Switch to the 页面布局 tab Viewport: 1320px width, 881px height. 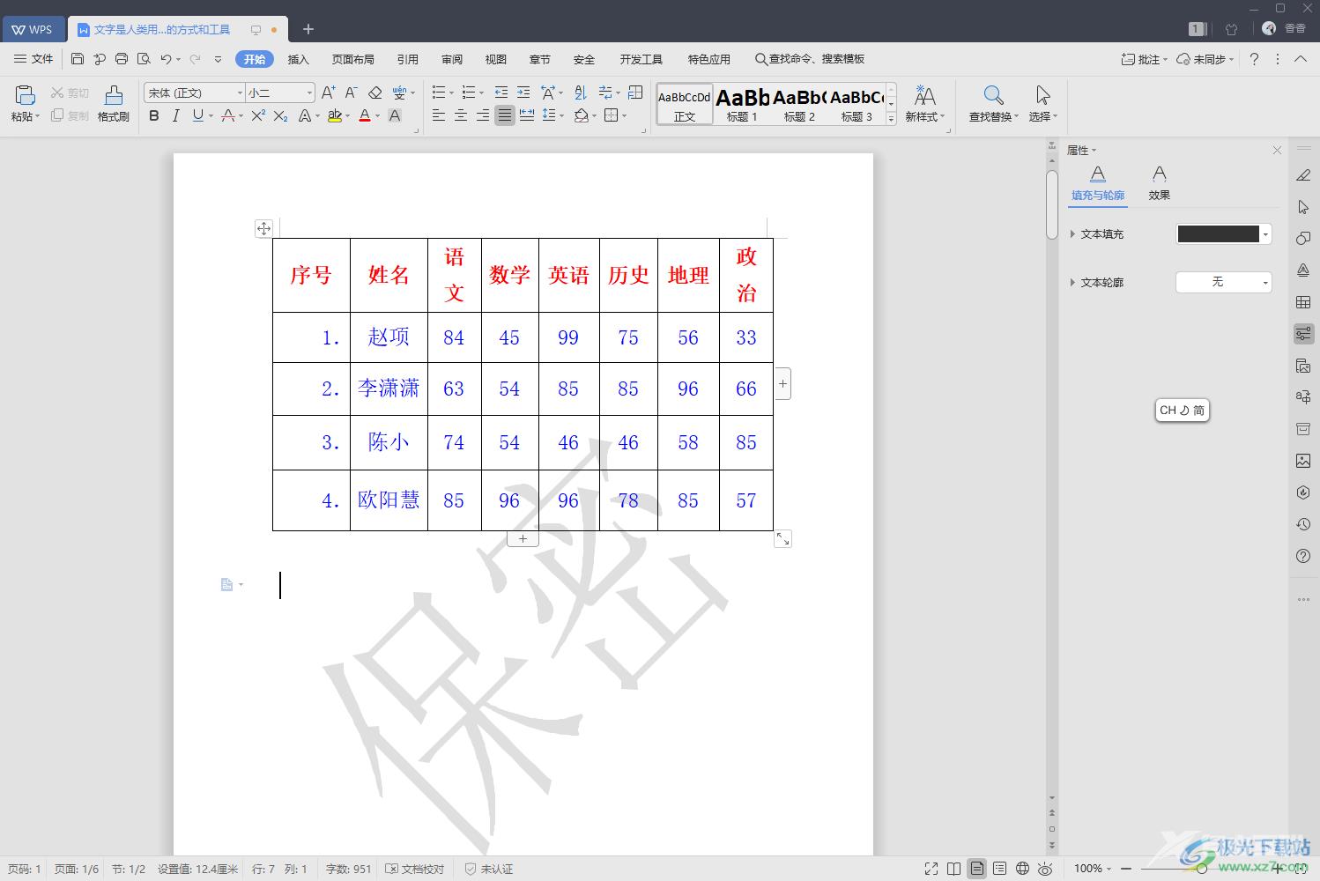[x=353, y=59]
